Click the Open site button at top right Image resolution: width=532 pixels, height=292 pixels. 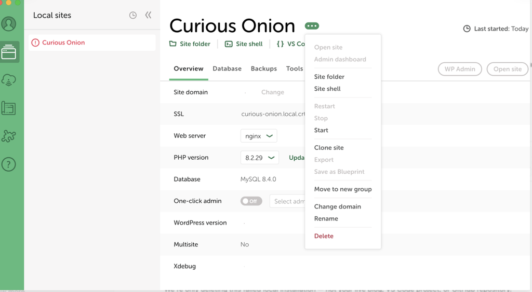point(507,69)
